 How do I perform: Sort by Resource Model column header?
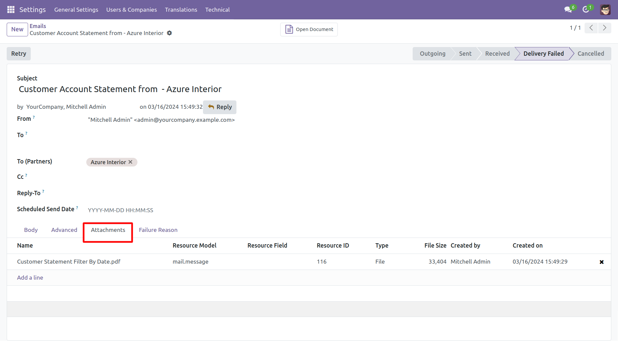click(x=194, y=246)
